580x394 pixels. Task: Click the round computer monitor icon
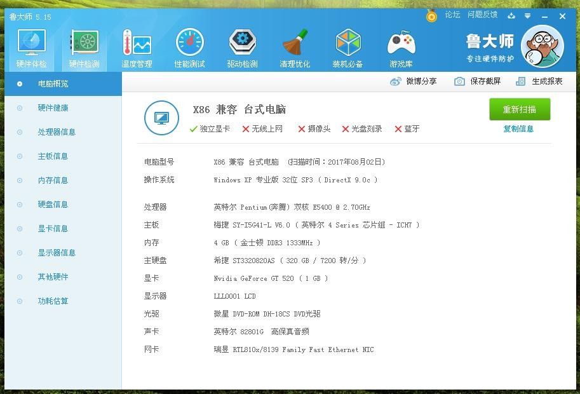tap(161, 118)
